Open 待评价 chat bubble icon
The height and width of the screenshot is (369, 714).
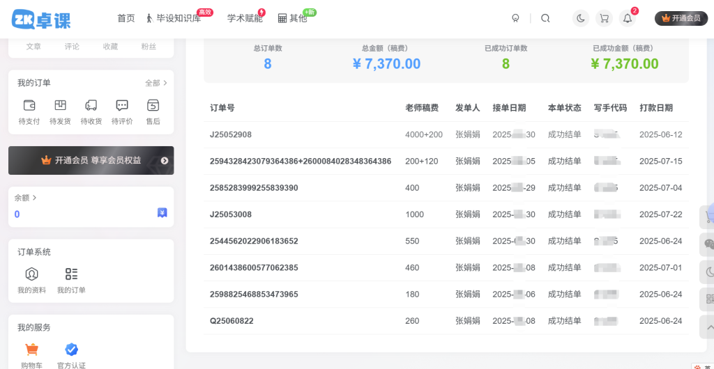[122, 105]
